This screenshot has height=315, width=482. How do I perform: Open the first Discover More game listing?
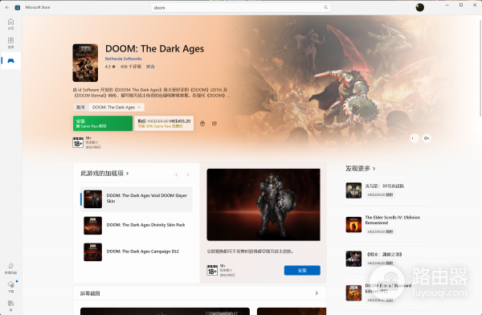coord(386,190)
